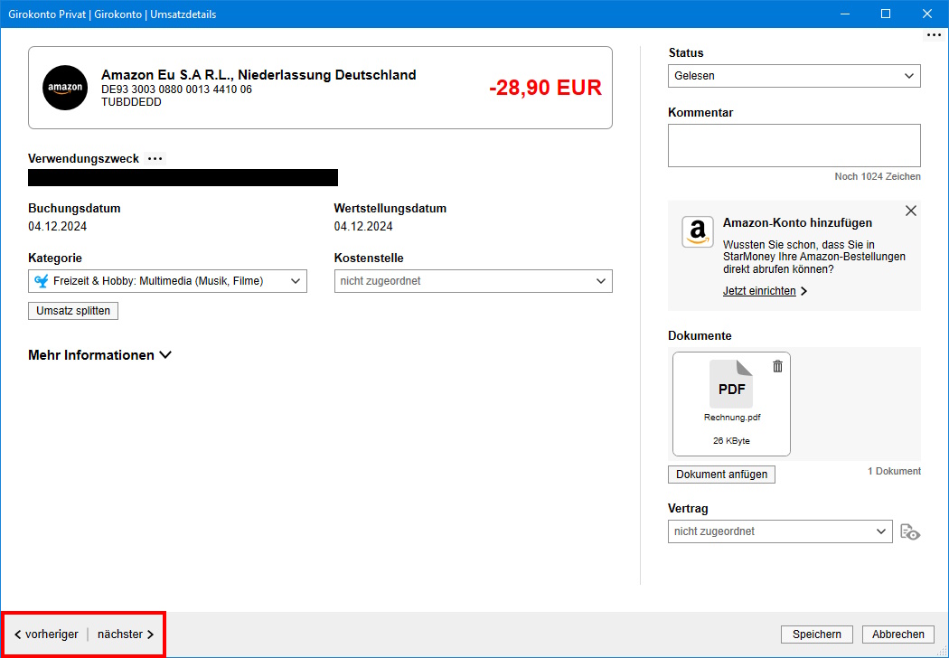Click the Wertstellungsdatum value 04.12.2024
949x658 pixels.
(x=363, y=226)
